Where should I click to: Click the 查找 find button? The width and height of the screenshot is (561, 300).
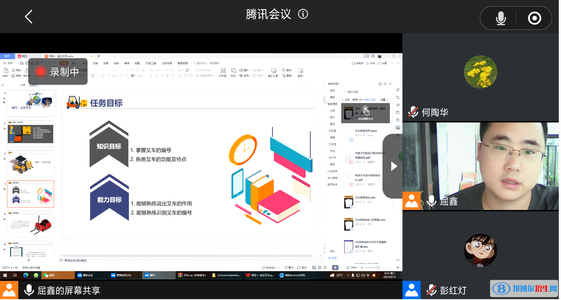coord(287,70)
